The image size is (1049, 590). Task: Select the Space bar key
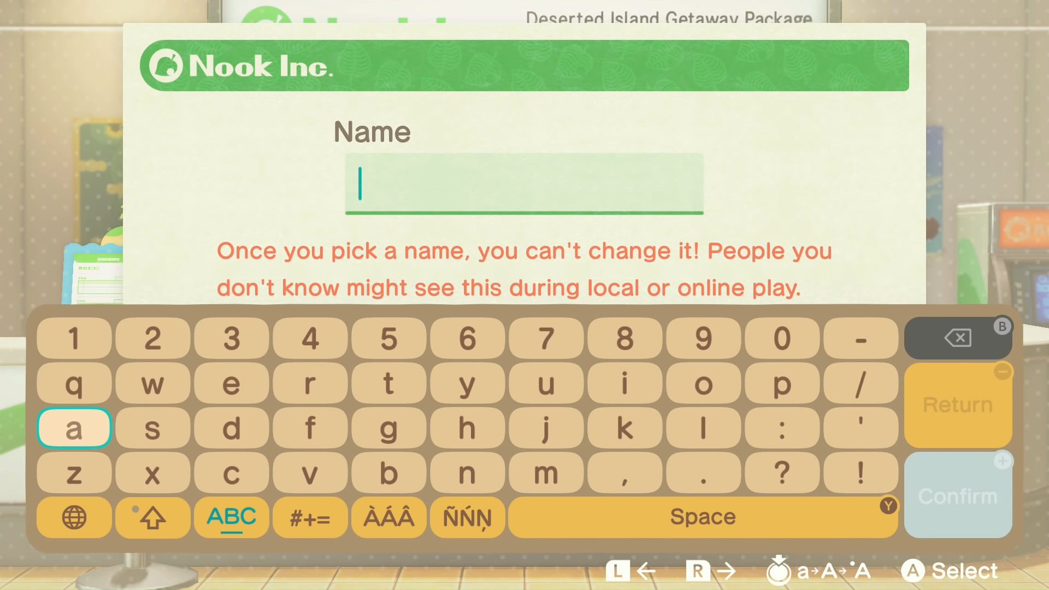click(702, 516)
